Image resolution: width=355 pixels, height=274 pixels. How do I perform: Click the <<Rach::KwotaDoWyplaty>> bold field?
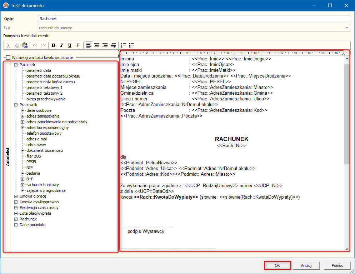(x=166, y=197)
